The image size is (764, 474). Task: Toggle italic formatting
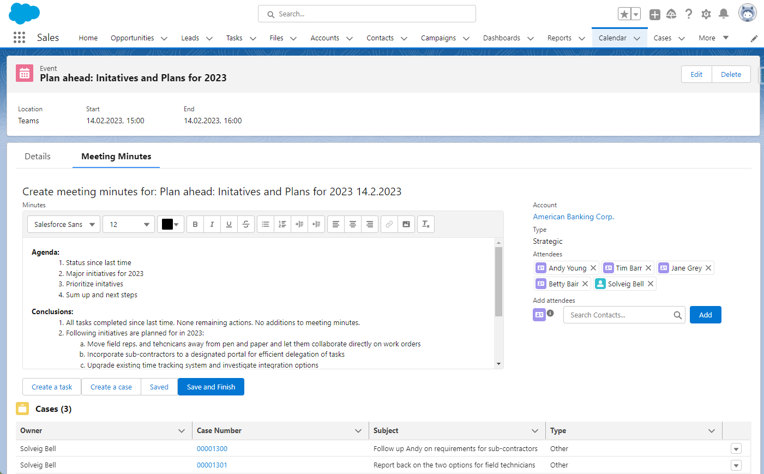pyautogui.click(x=212, y=224)
